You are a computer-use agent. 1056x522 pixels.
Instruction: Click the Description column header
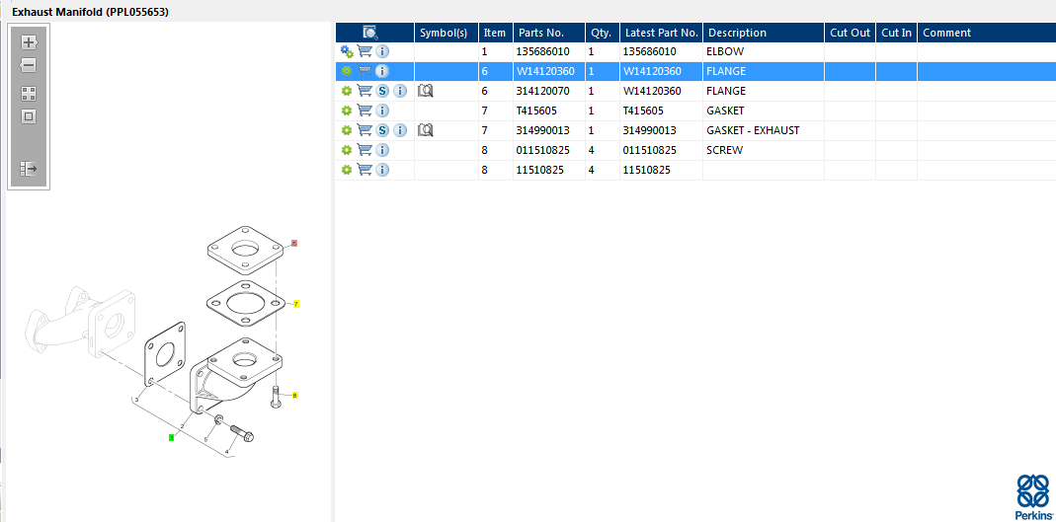(737, 33)
